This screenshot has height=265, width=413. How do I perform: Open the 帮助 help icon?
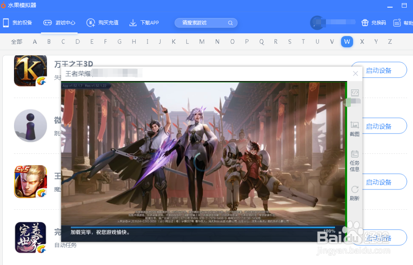[397, 23]
